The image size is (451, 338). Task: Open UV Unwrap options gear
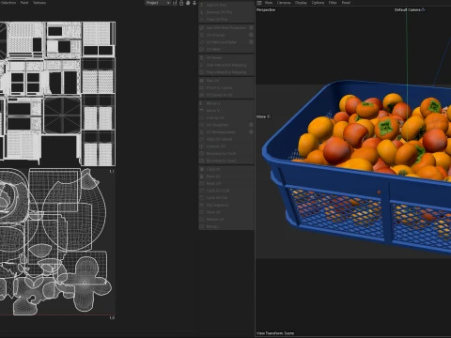[251, 35]
